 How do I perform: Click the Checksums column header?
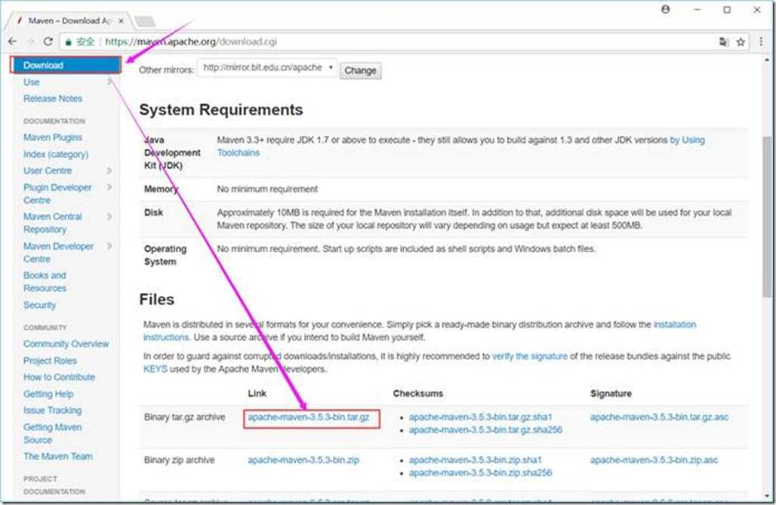pyautogui.click(x=418, y=393)
